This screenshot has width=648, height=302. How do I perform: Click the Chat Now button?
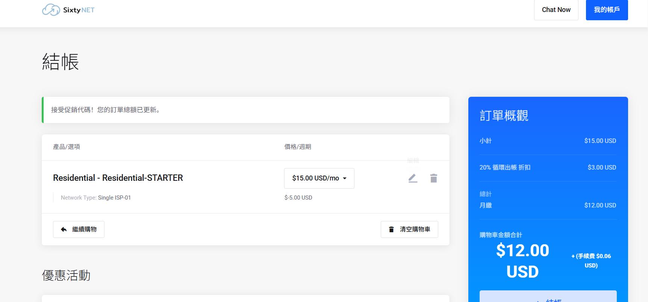click(556, 10)
